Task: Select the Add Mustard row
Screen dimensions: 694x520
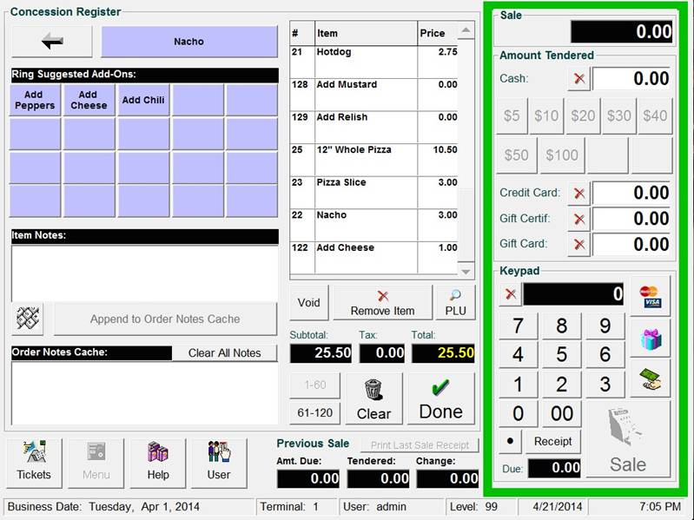Action: click(x=374, y=95)
